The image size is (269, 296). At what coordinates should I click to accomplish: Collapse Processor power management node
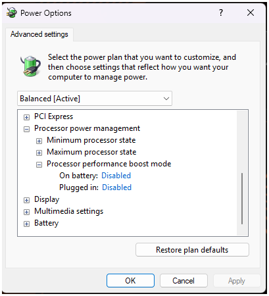click(x=26, y=129)
